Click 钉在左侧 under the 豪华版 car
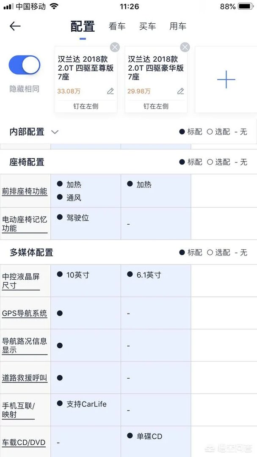 (156, 106)
